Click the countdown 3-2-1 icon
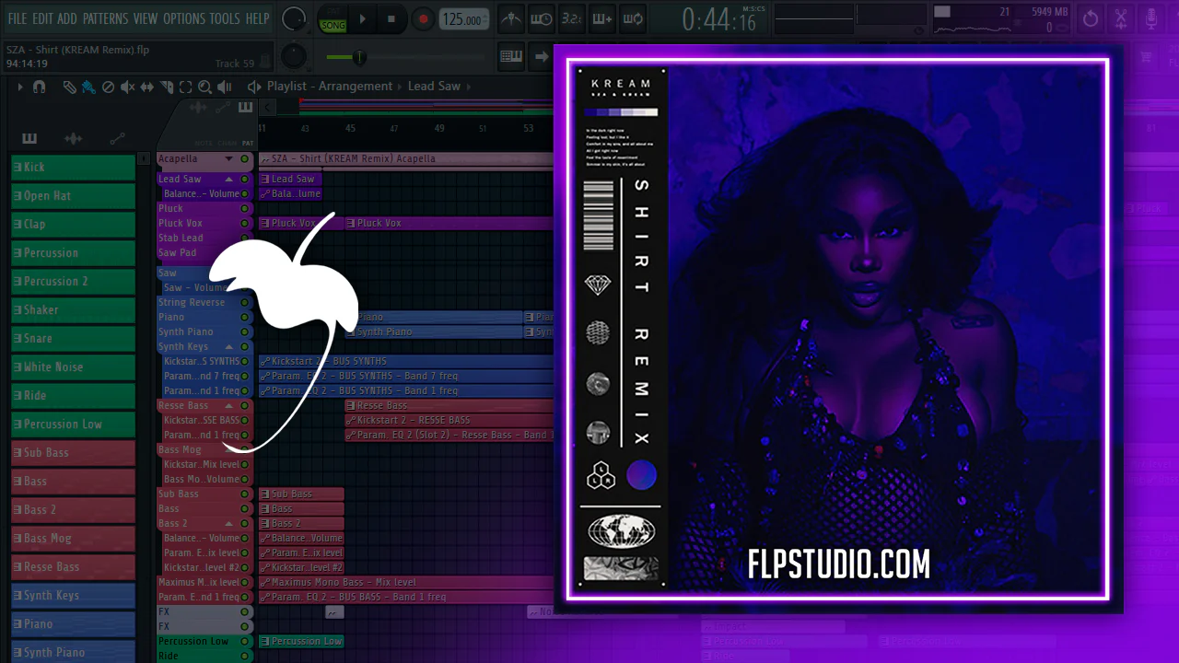The width and height of the screenshot is (1179, 663). point(572,18)
